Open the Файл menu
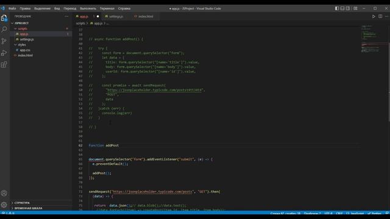This screenshot has width=390, height=219. pyautogui.click(x=12, y=9)
